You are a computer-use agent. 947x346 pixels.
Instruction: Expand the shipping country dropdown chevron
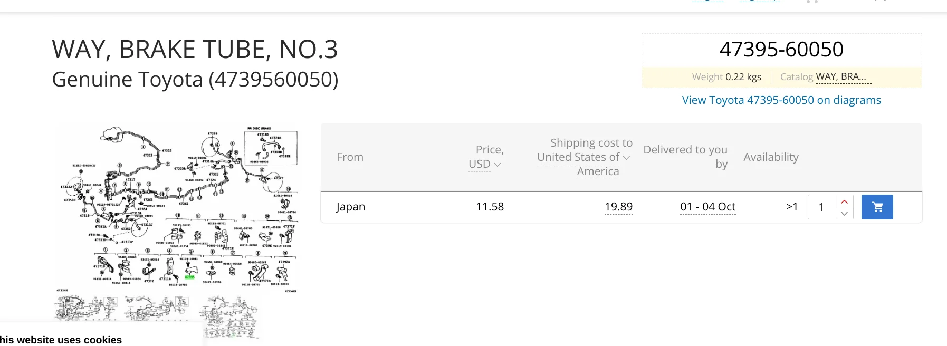pyautogui.click(x=626, y=157)
